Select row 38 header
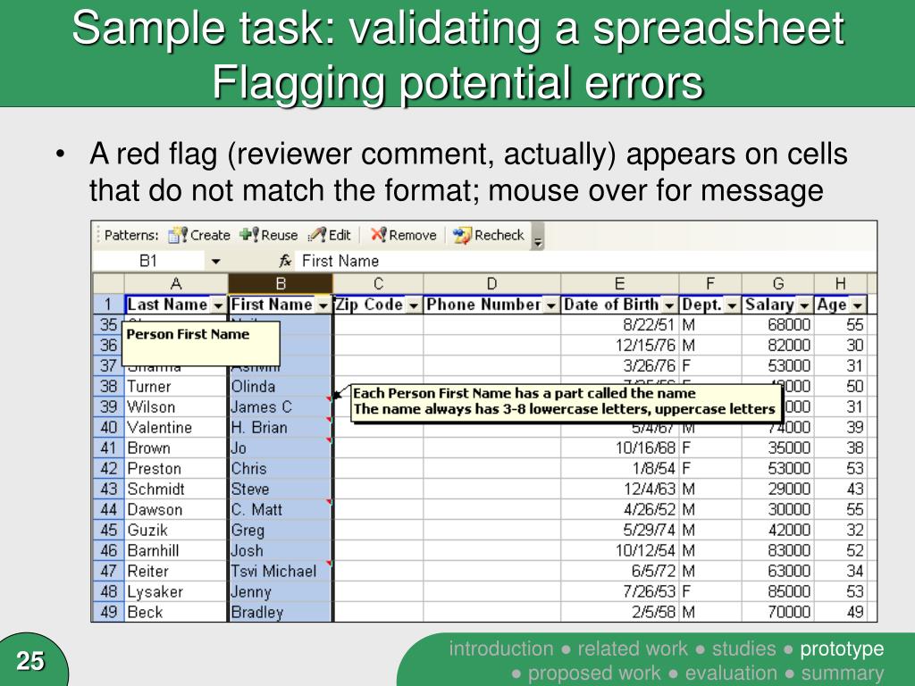Screen dimensions: 915x686 click(108, 386)
